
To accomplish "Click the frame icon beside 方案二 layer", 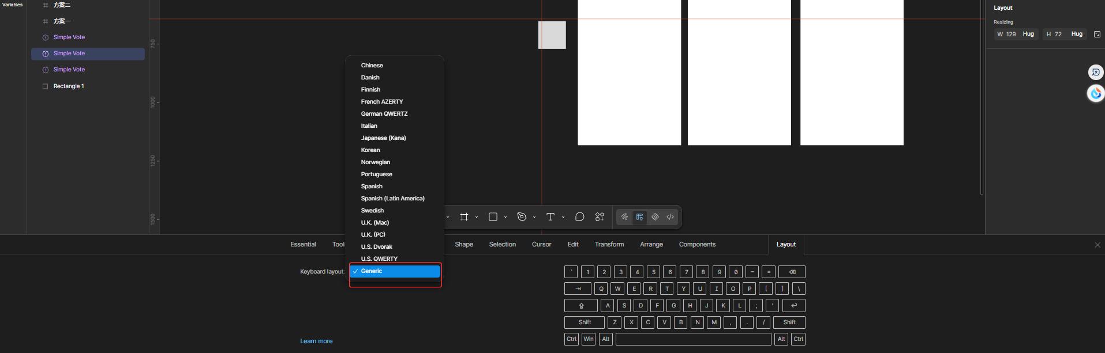I will [x=46, y=5].
